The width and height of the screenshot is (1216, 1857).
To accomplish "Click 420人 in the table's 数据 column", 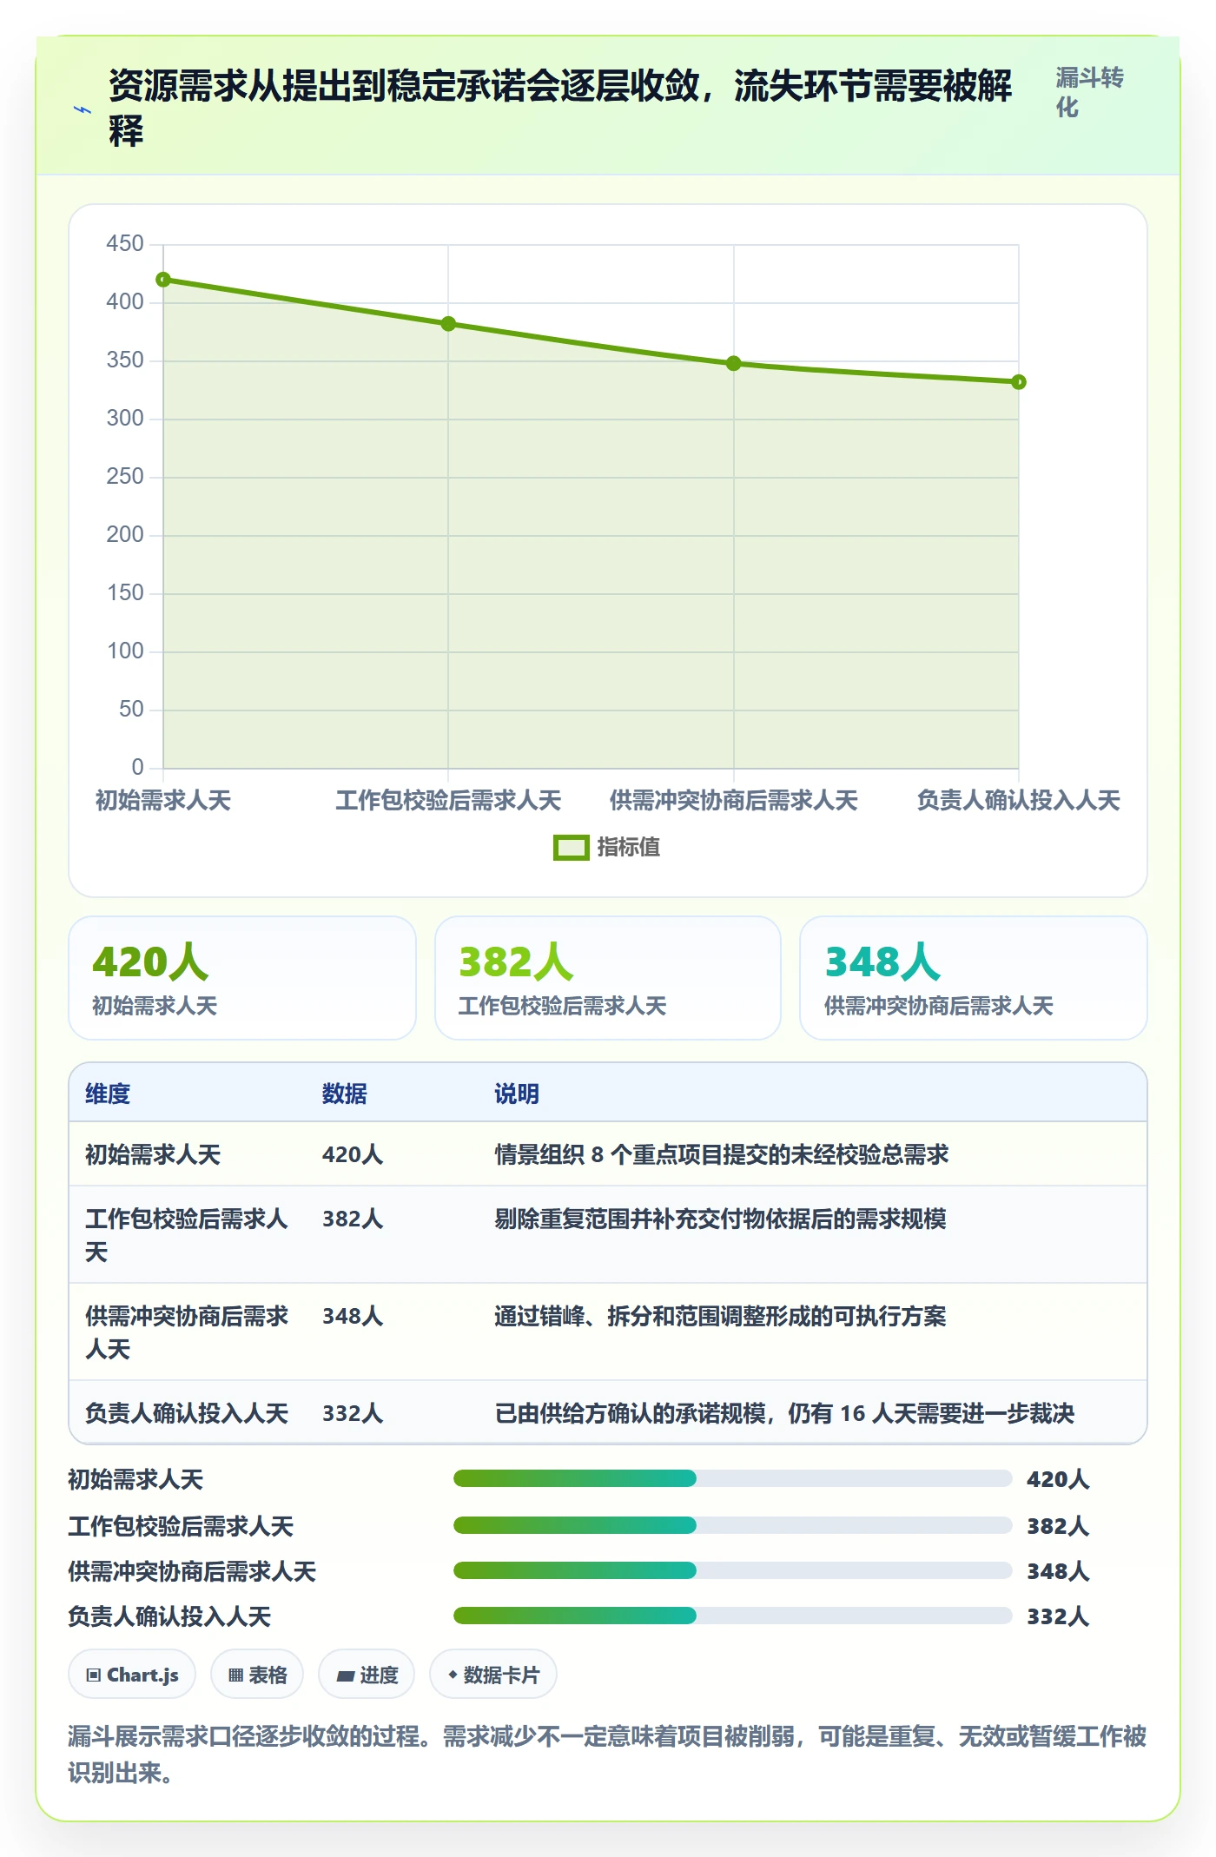I will click(x=353, y=1154).
